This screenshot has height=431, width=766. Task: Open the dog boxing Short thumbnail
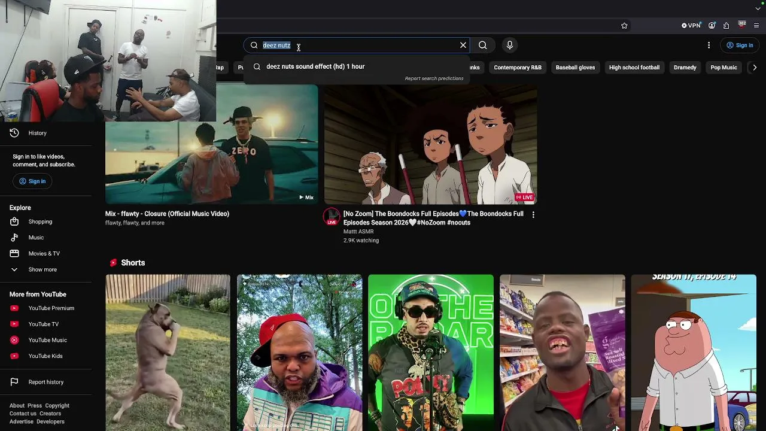pyautogui.click(x=168, y=353)
